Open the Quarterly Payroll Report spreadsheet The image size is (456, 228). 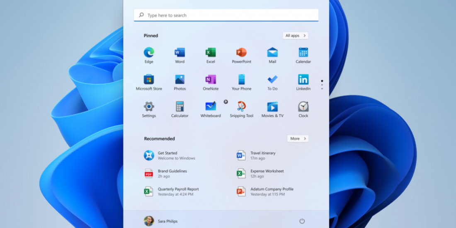tap(171, 192)
